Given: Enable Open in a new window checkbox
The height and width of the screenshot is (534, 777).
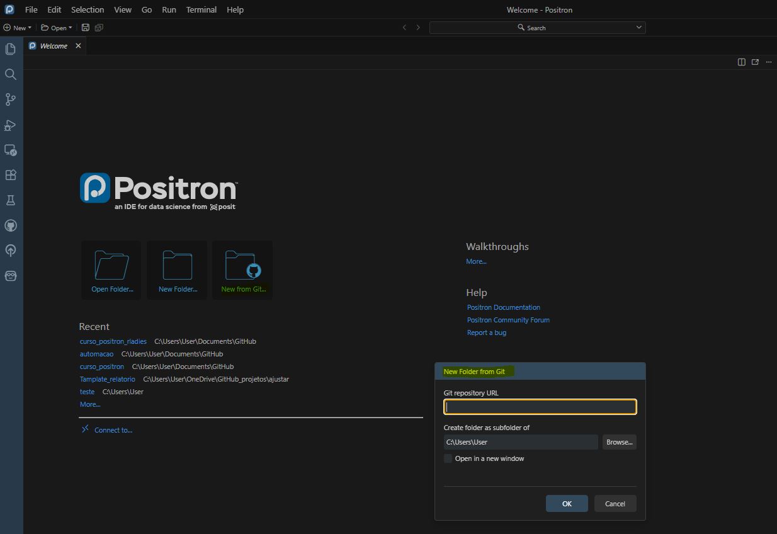Looking at the screenshot, I should (x=448, y=458).
